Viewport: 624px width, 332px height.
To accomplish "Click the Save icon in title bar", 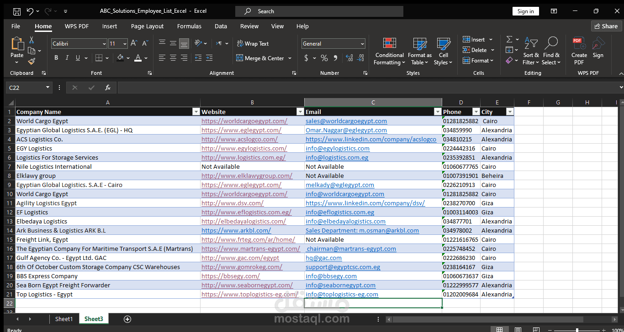I will pos(16,11).
